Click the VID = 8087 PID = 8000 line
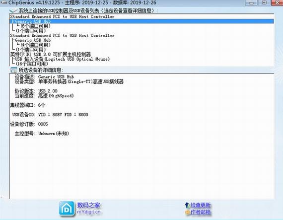 [x=63, y=115]
